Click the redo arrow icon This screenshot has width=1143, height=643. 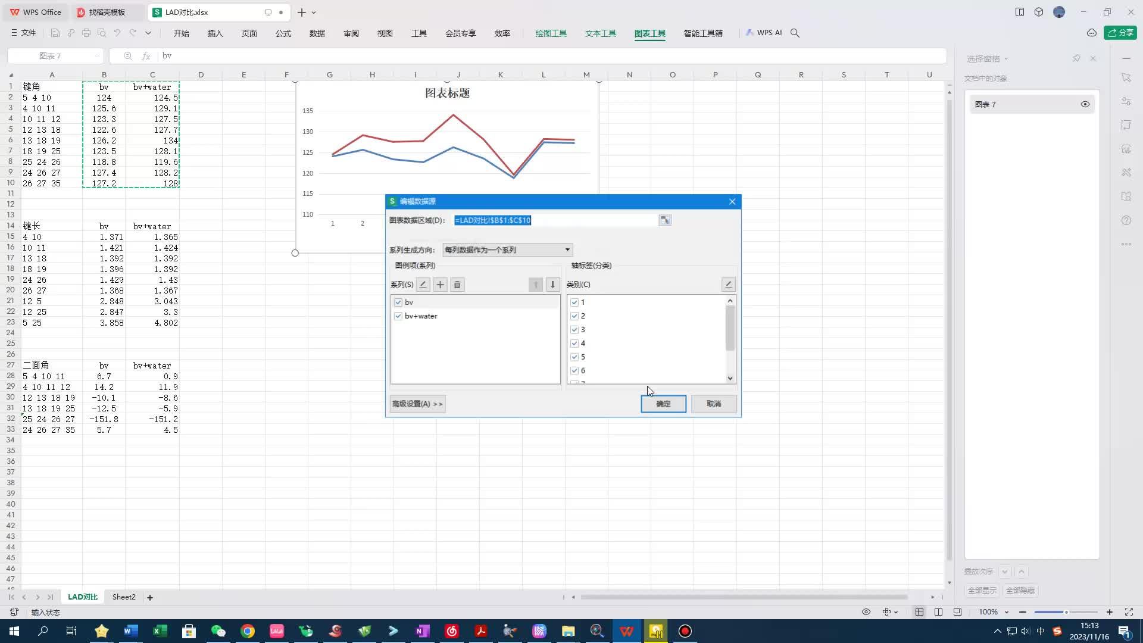tap(133, 33)
